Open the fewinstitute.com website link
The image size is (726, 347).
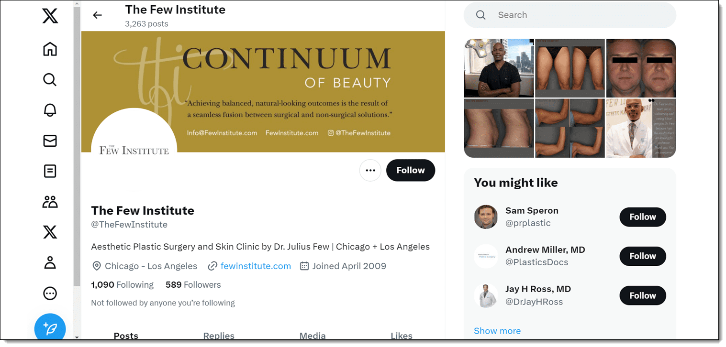(256, 266)
